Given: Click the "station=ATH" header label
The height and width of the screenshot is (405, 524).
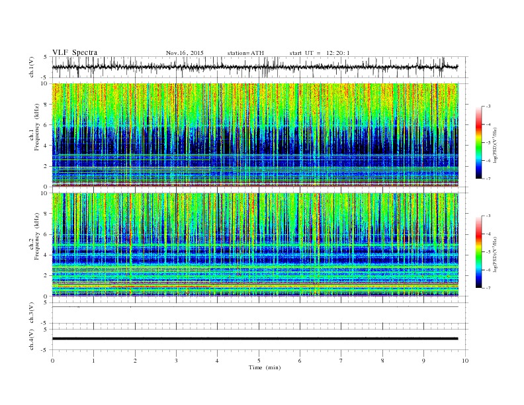Looking at the screenshot, I should tap(245, 53).
